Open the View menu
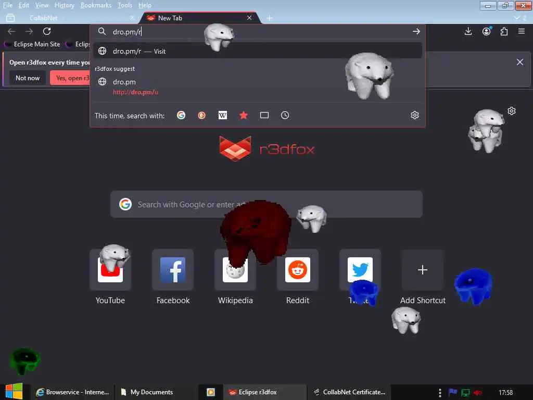Image resolution: width=533 pixels, height=400 pixels. coord(42,5)
